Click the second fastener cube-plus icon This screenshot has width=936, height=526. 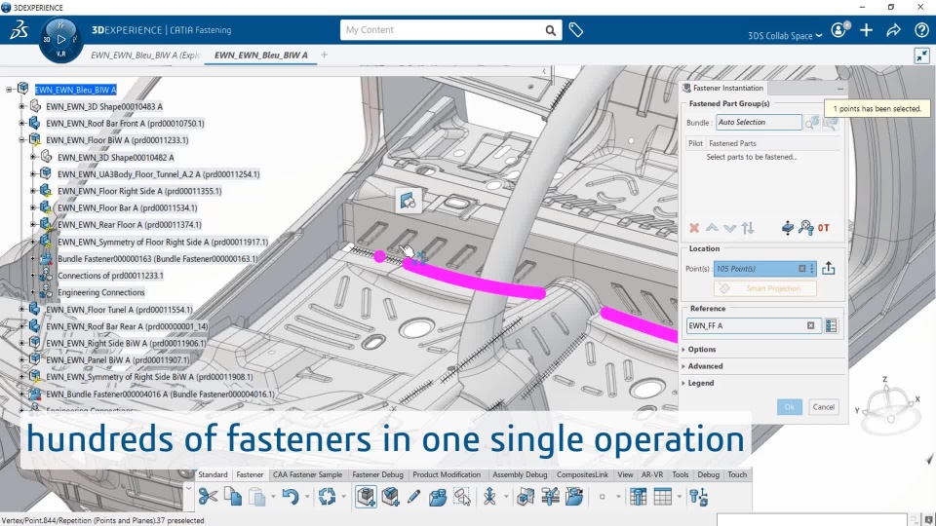coord(390,496)
